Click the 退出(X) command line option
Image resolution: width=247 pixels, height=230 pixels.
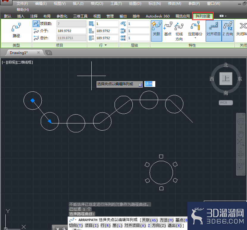coord(175,226)
